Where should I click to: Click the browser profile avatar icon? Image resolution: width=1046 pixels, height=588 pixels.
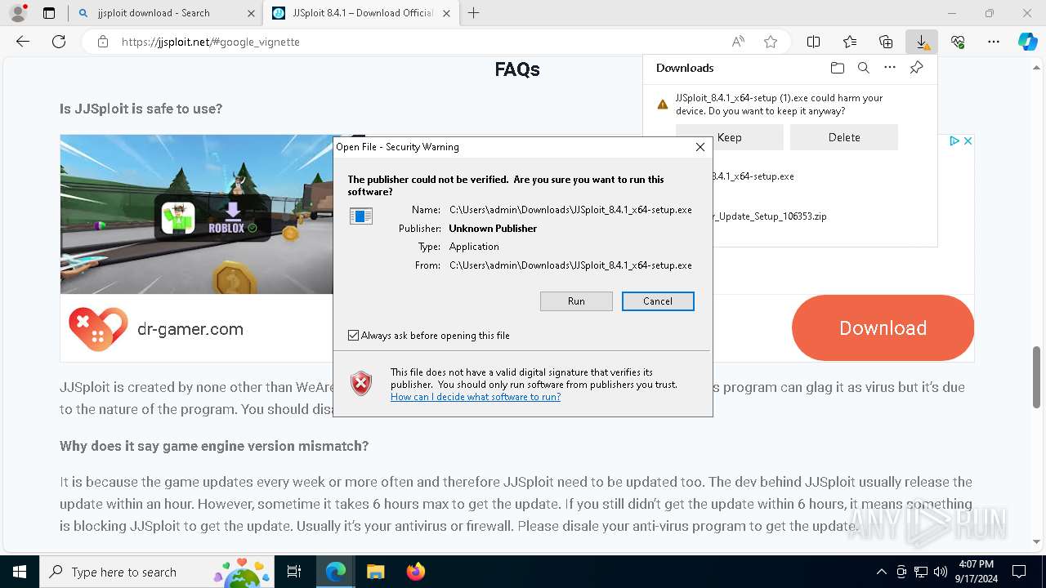click(x=18, y=13)
